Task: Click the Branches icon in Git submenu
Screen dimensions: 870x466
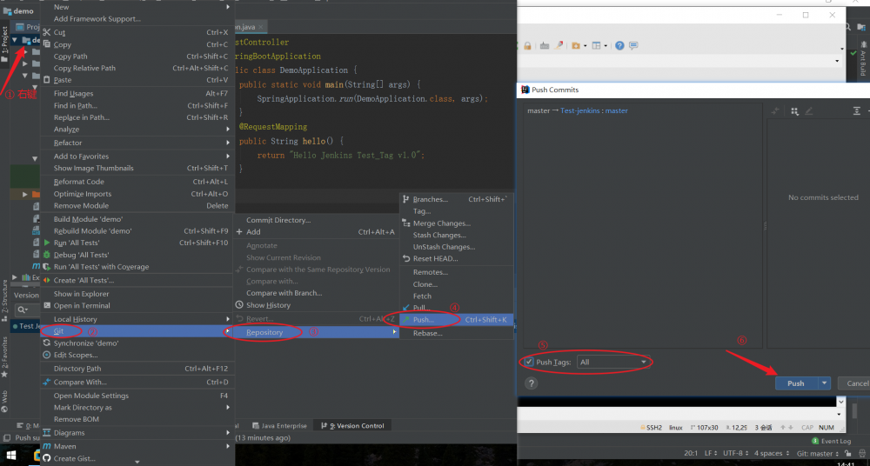Action: 406,199
